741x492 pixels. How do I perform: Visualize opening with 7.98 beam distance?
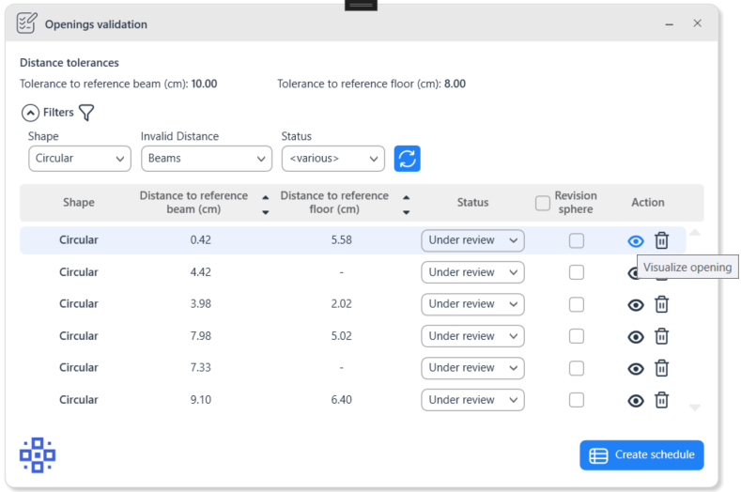pos(636,336)
